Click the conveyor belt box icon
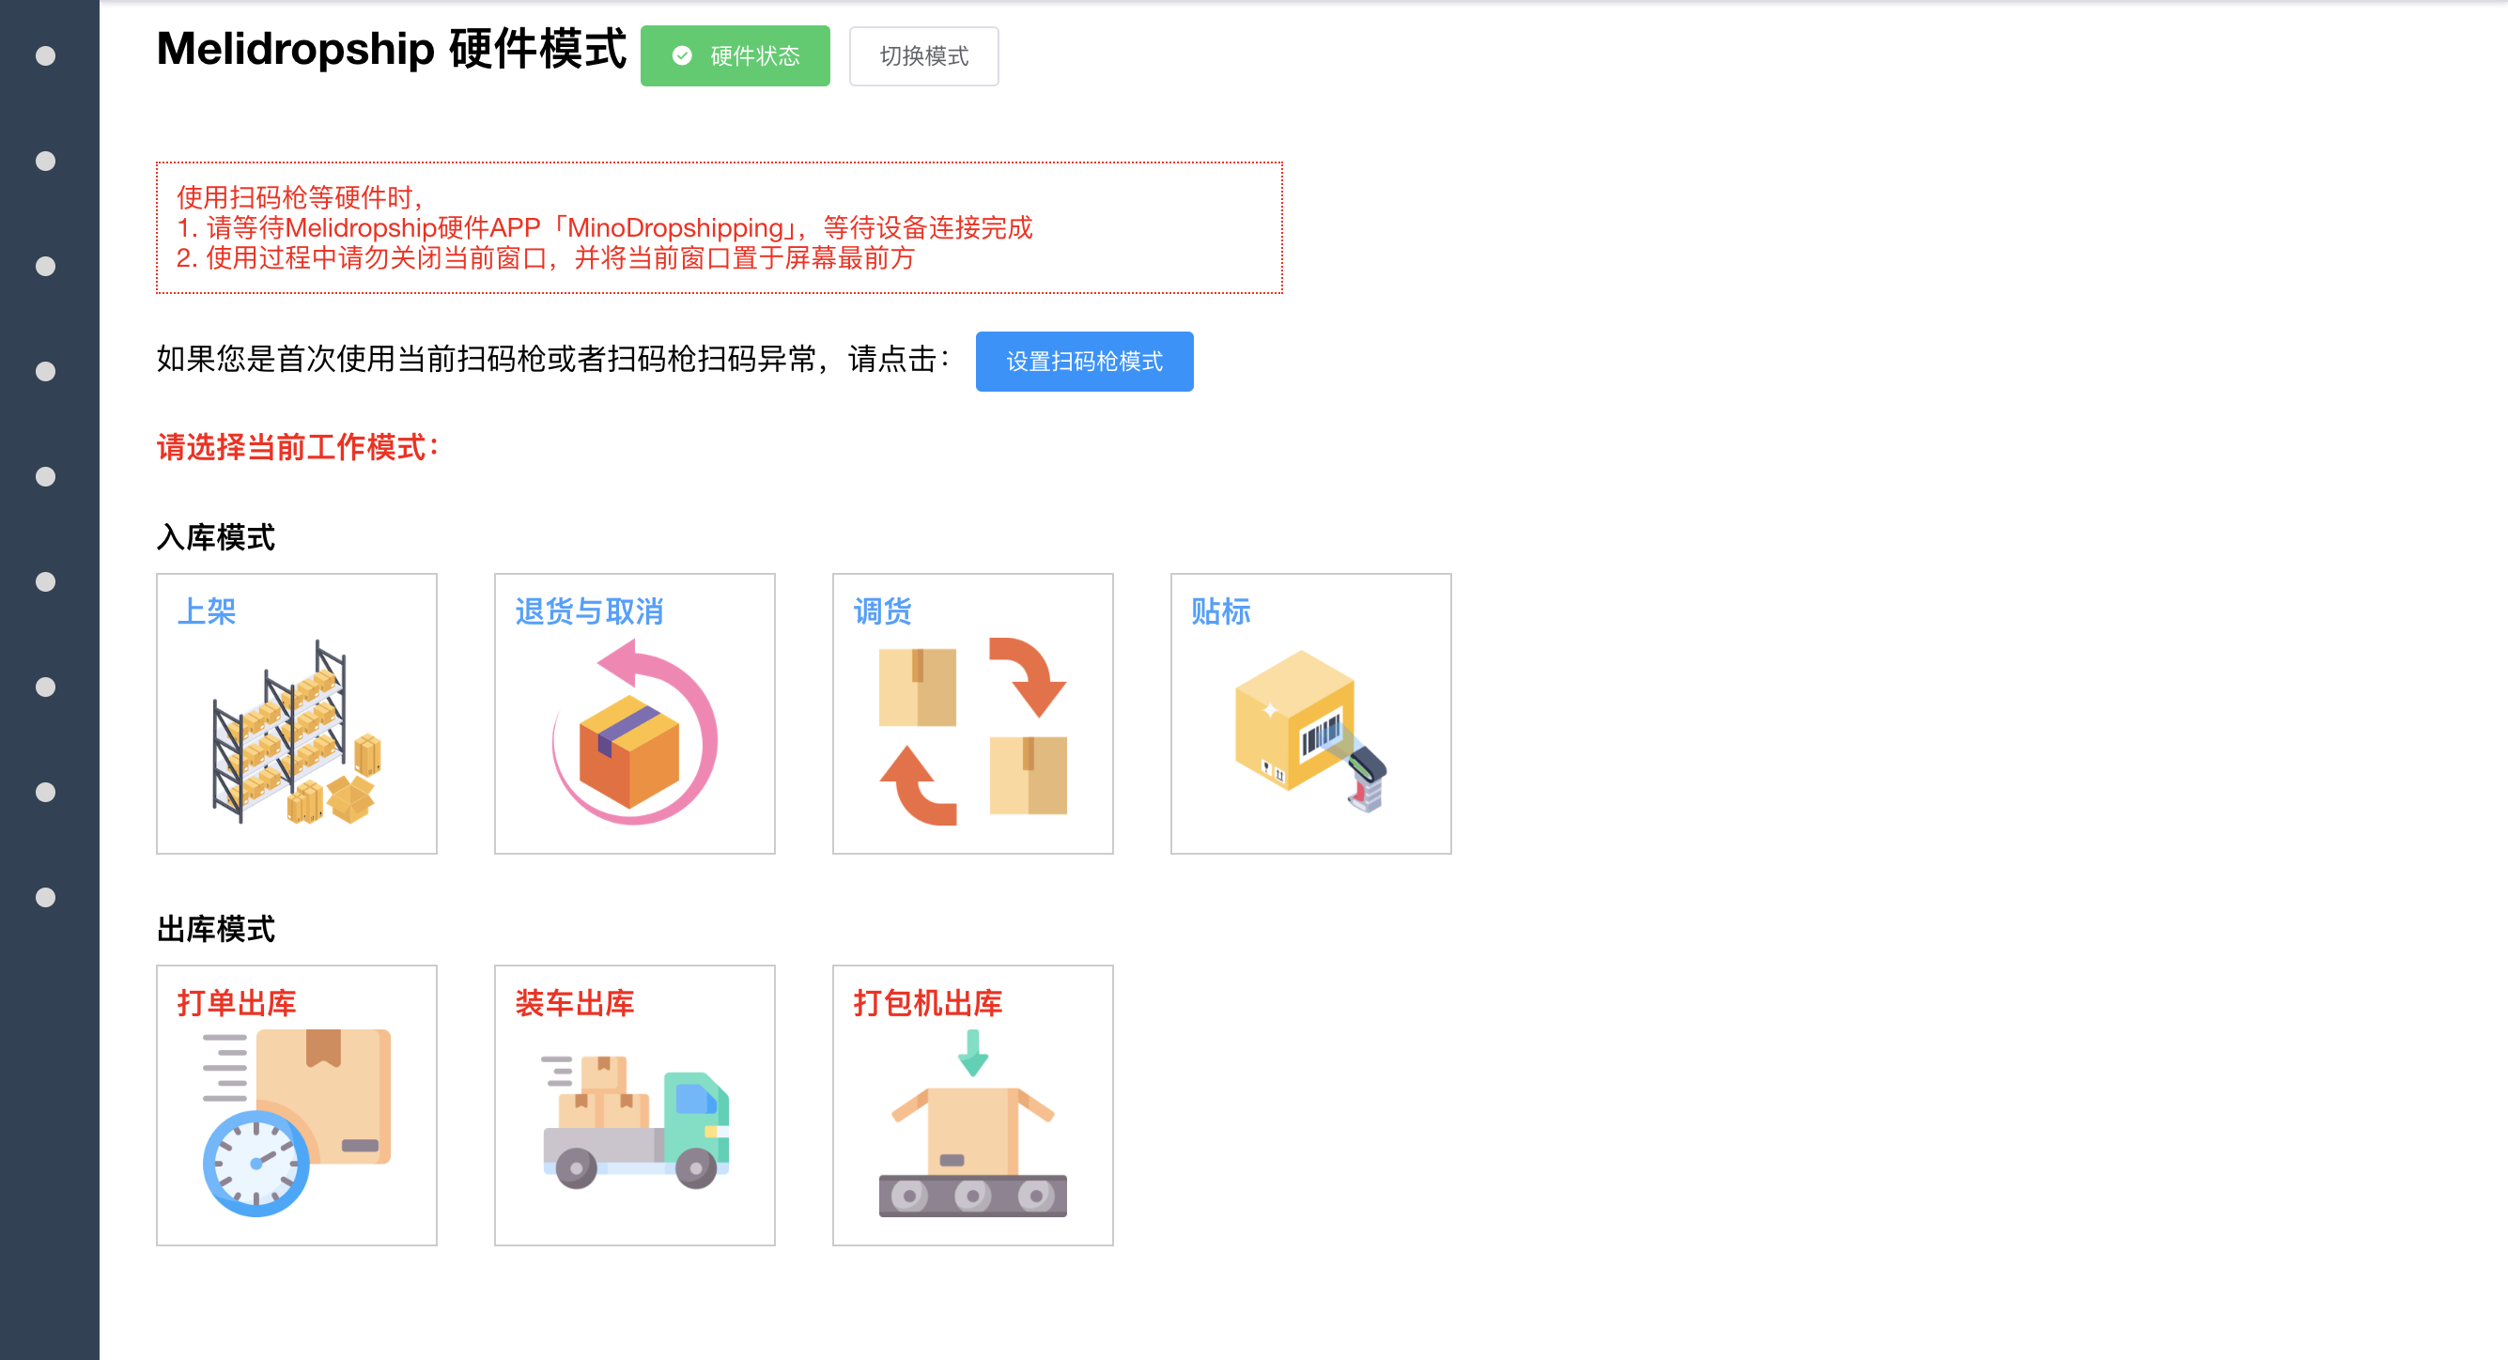Viewport: 2508px width, 1360px height. point(972,1122)
